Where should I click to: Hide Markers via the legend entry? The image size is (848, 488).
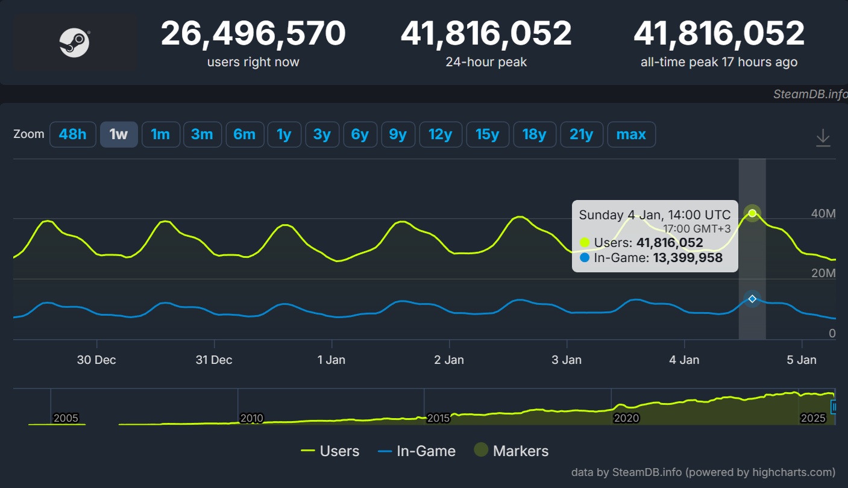pyautogui.click(x=511, y=451)
